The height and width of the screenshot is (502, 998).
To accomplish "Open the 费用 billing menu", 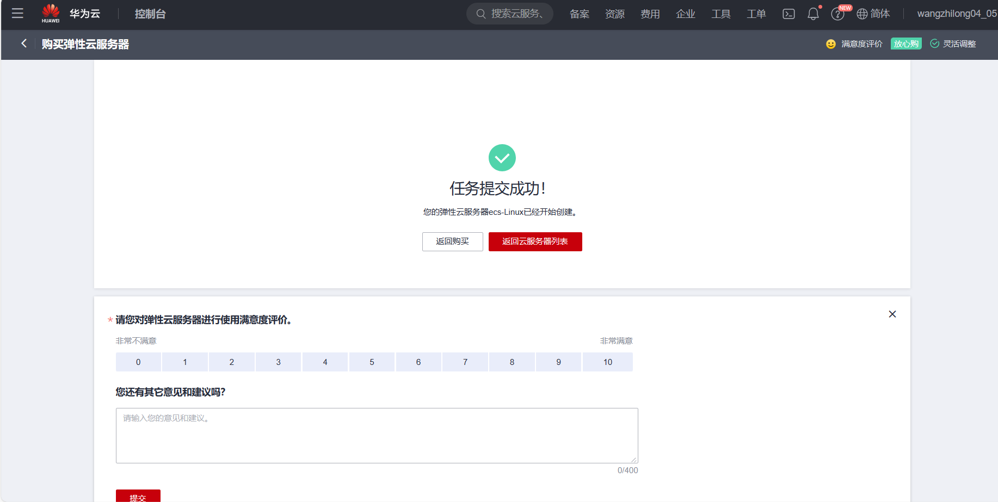I will 650,14.
